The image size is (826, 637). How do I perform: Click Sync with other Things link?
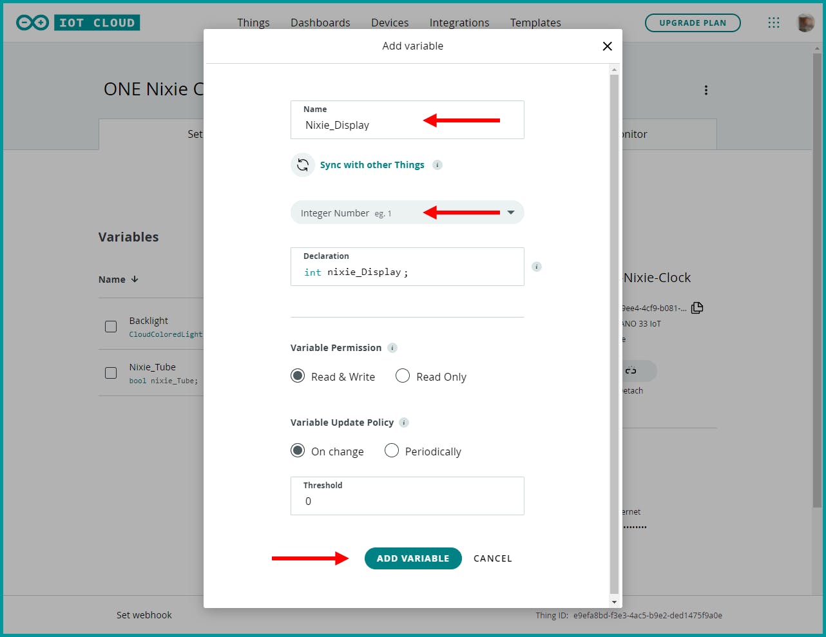(372, 165)
